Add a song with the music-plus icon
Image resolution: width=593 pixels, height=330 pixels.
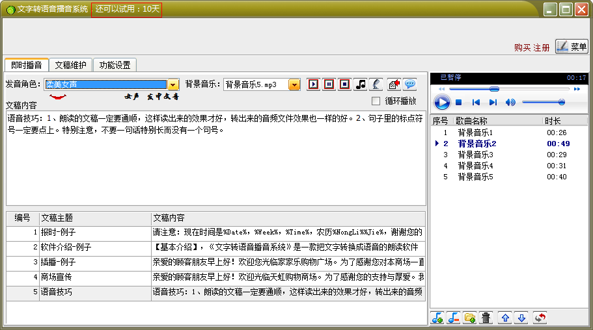(x=437, y=318)
